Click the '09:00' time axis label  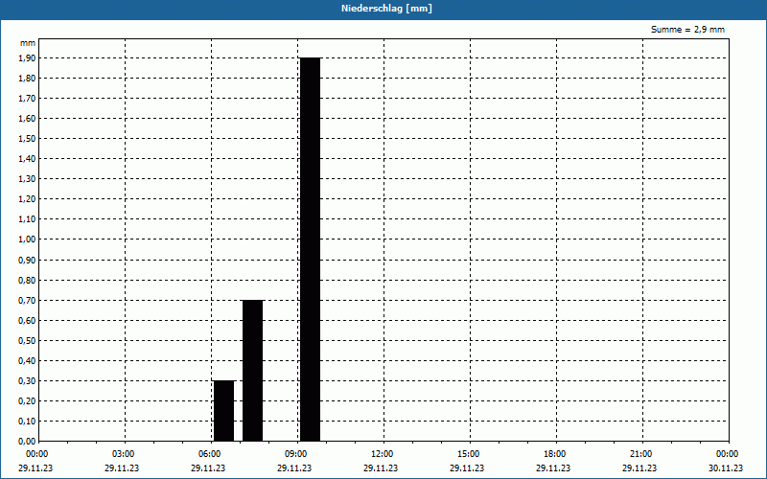pyautogui.click(x=296, y=454)
